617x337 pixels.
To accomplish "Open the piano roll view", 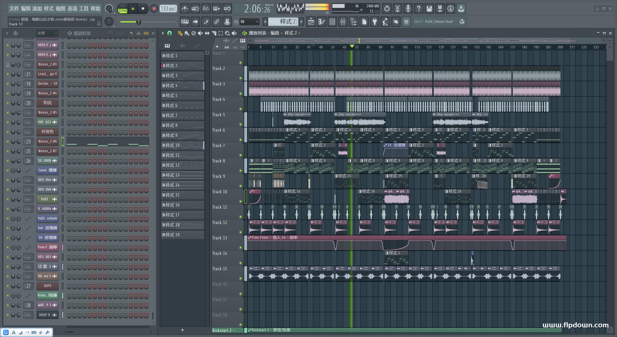I will coord(321,22).
